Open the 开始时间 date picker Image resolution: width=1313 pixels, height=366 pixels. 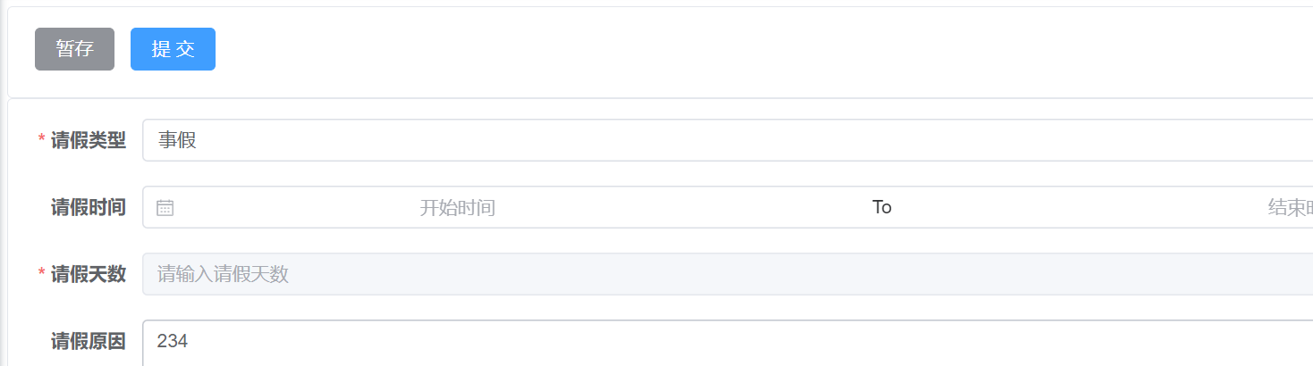click(x=457, y=208)
